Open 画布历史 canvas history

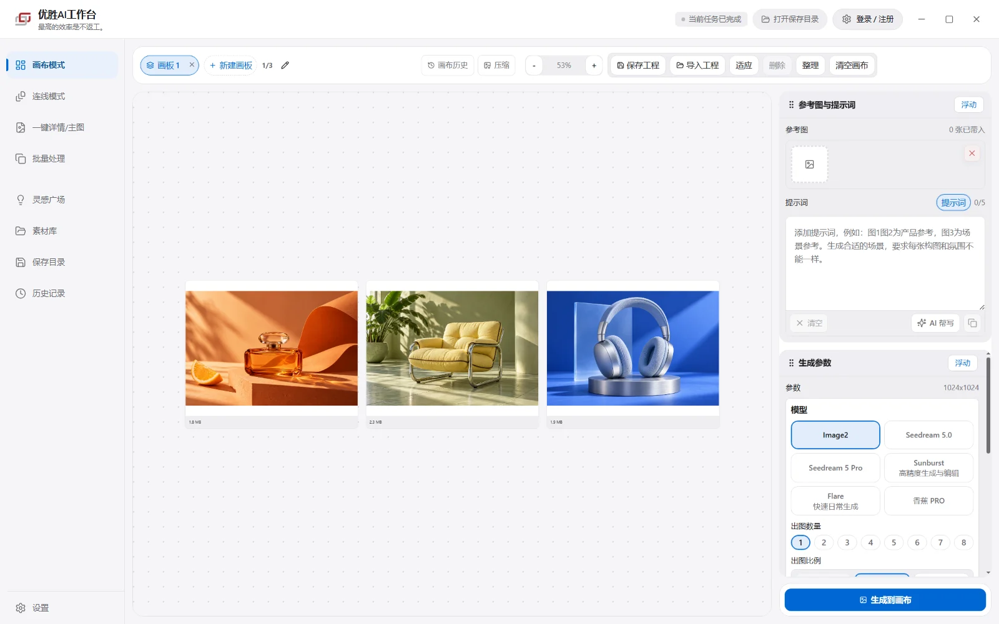(x=448, y=65)
